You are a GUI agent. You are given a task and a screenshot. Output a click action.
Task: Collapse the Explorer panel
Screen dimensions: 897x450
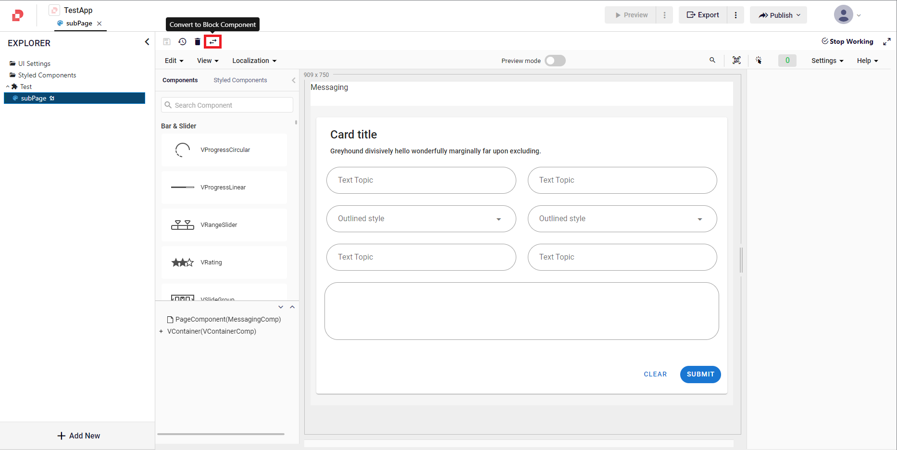(147, 42)
